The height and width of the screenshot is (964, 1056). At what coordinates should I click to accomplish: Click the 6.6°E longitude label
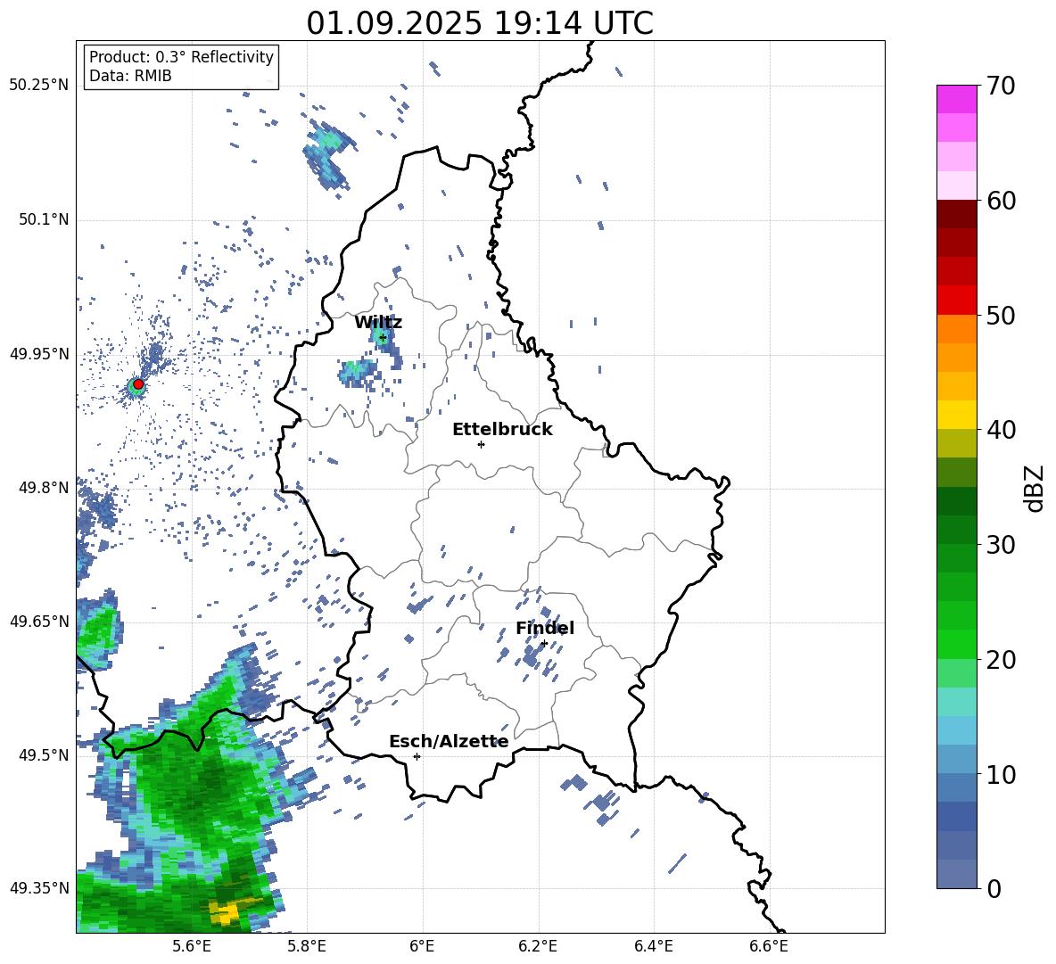(x=769, y=946)
